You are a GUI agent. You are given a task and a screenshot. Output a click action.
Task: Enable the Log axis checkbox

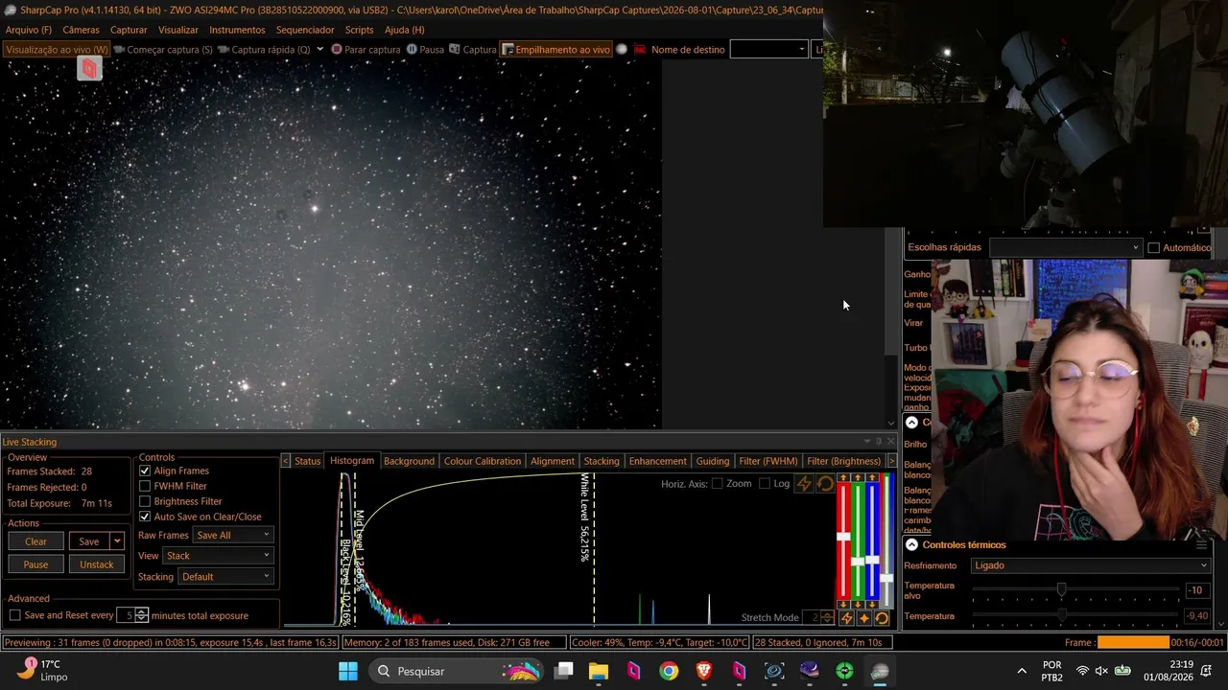coord(764,484)
